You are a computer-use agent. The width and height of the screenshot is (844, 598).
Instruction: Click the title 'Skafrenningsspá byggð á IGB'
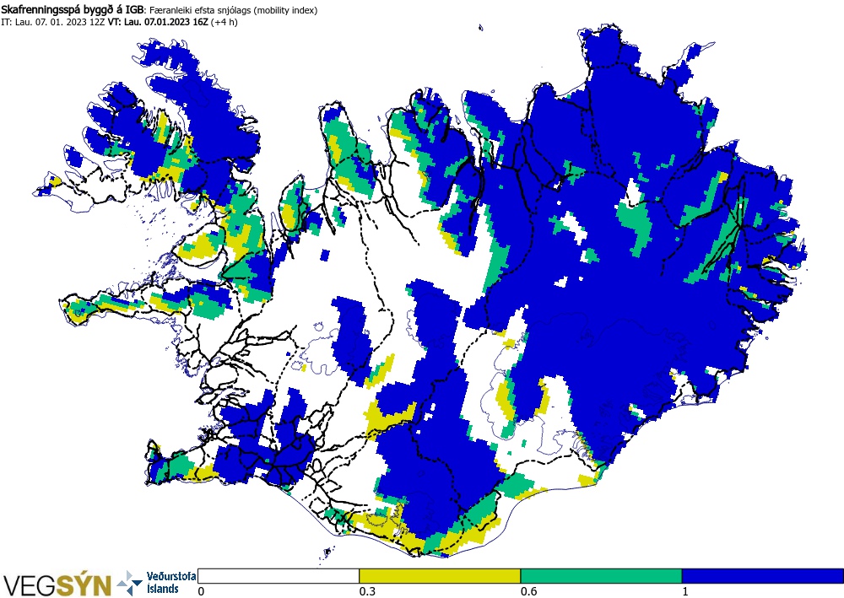click(73, 10)
